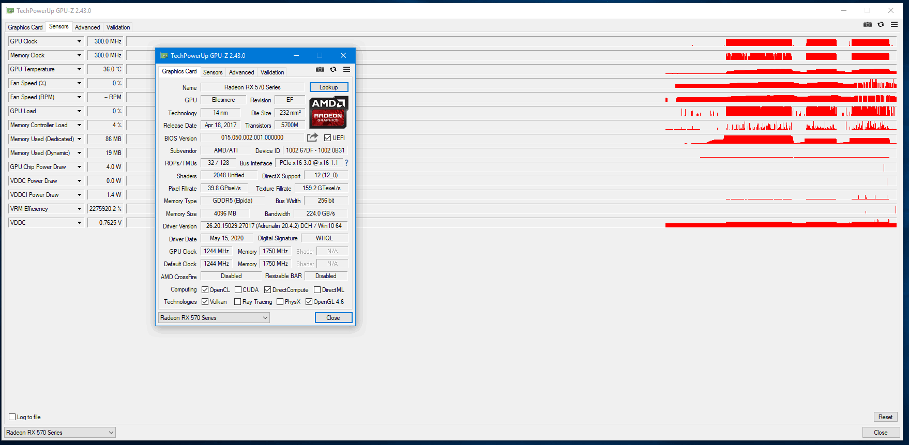Screen dimensions: 909x445
Task: Open the Memory Controller Load dropdown
Action: tap(79, 125)
